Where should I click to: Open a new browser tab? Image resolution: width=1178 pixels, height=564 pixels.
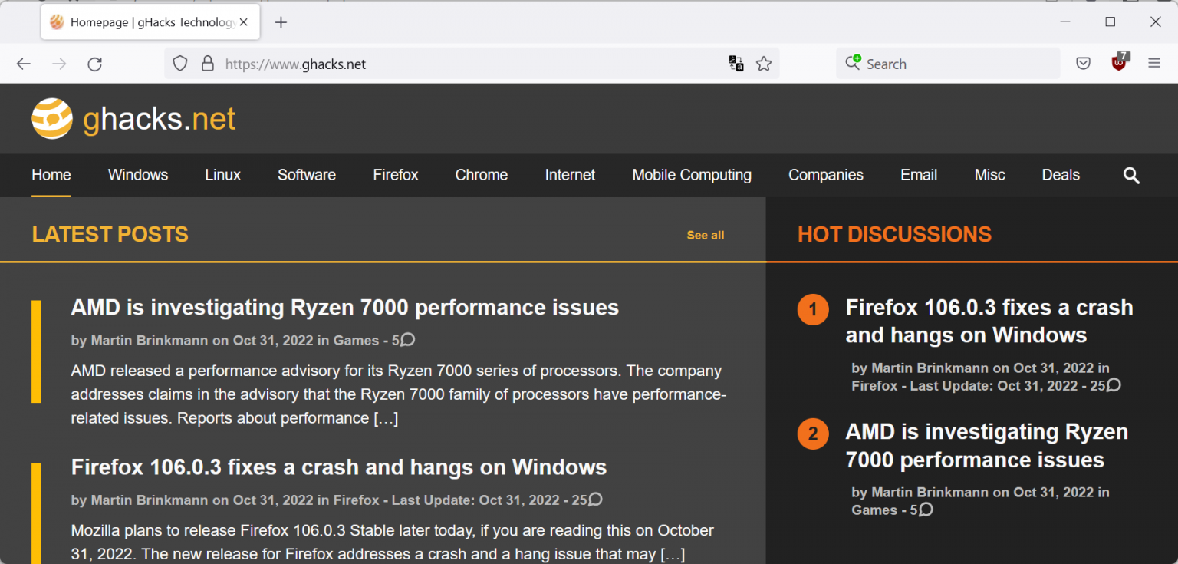[281, 22]
